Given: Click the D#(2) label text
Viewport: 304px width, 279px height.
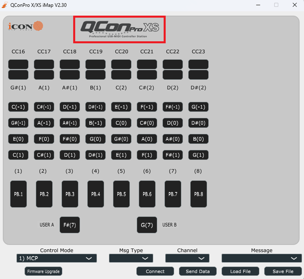Looking at the screenshot, I should click(x=198, y=88).
